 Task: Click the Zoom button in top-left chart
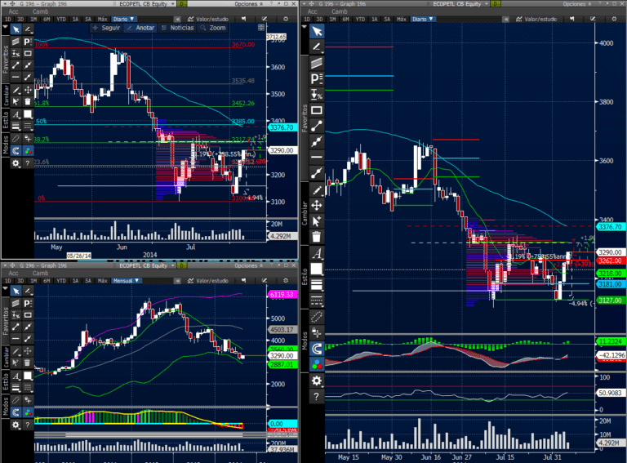coord(214,28)
